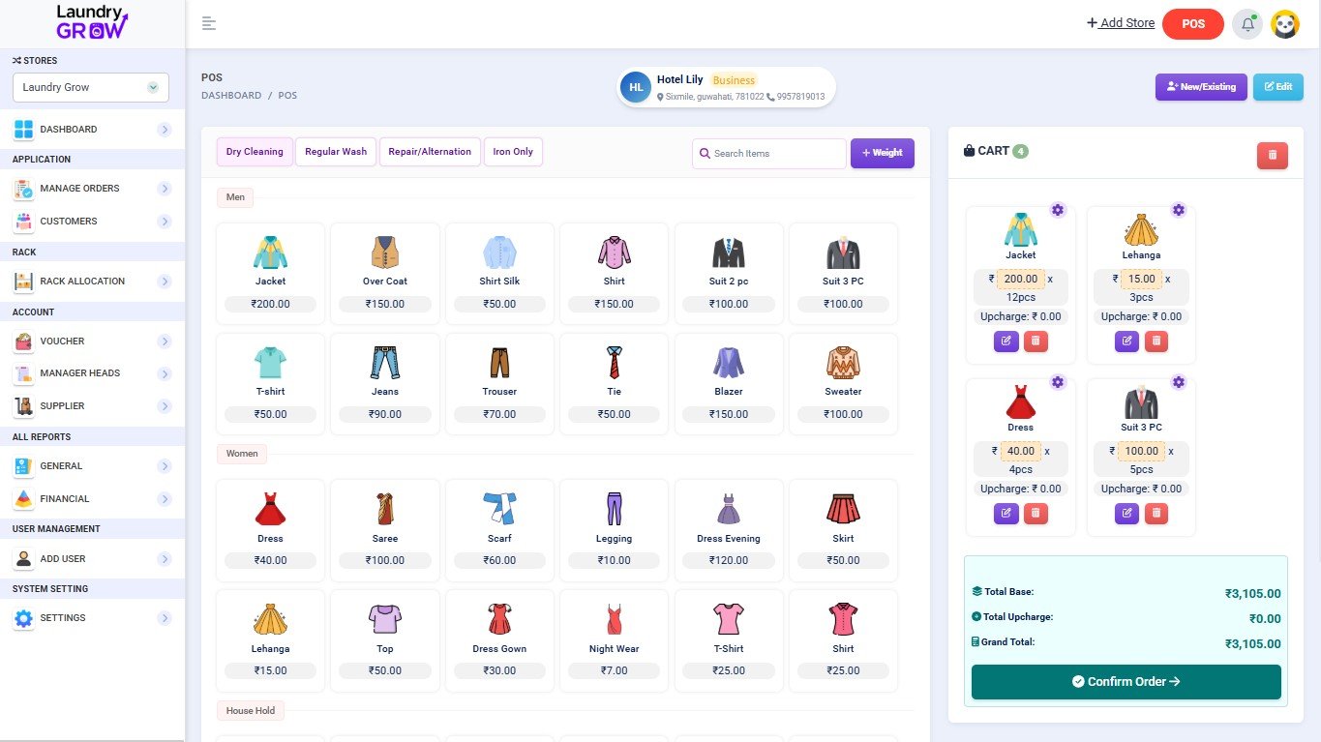Delete the Lehanga item from cart
The height and width of the screenshot is (742, 1321).
[1156, 341]
